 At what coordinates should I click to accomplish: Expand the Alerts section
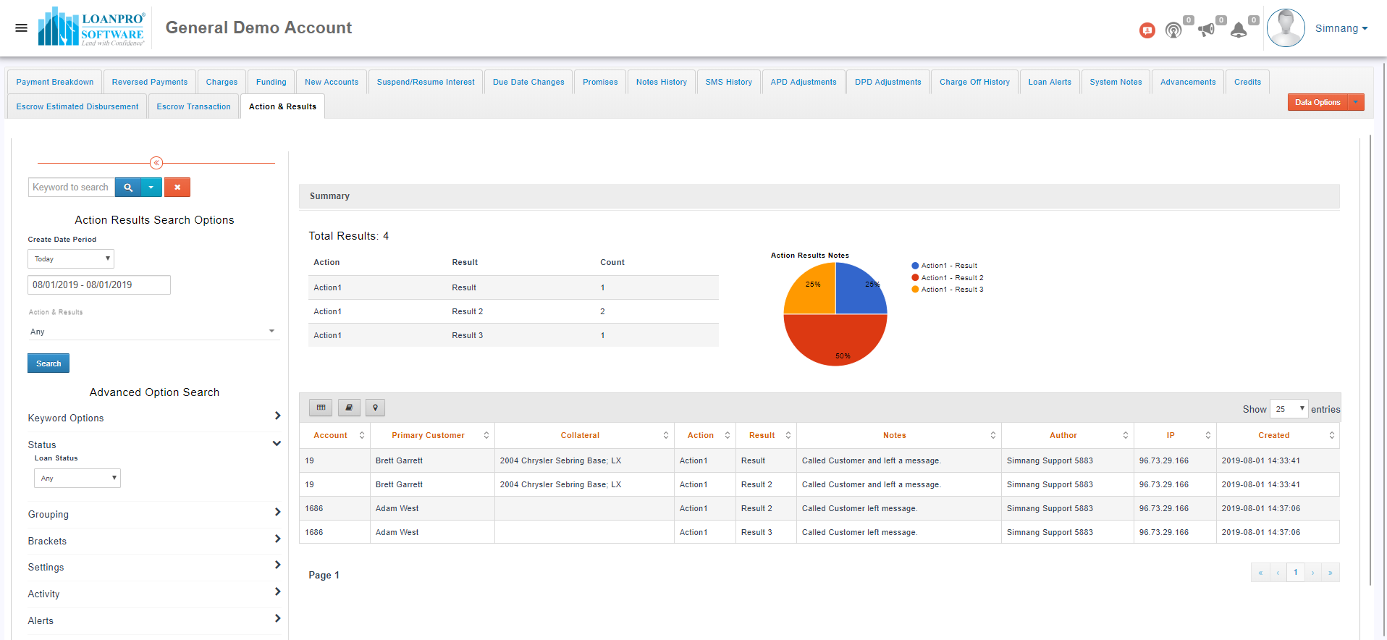coord(154,620)
